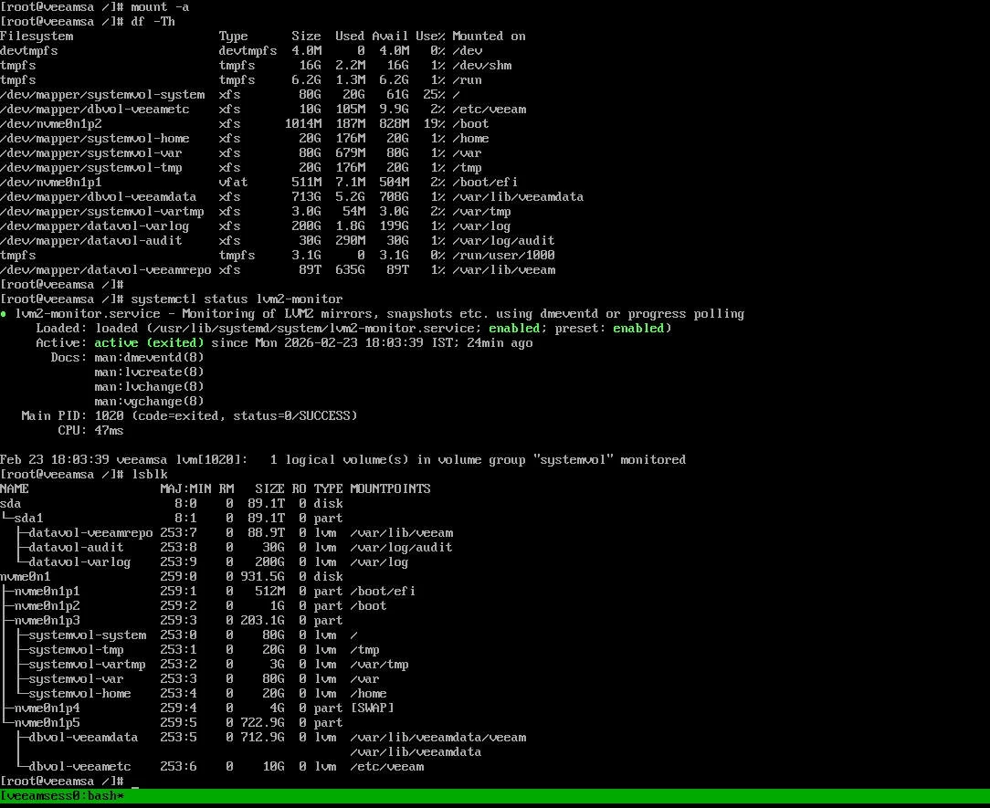
Task: Click the "MAJ:MIN" column header
Action: (x=185, y=488)
